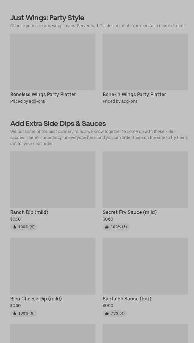Viewport: 194px width, 343px height.
Task: Open the Bone-In Wings Party Platter image
Action: [x=145, y=62]
